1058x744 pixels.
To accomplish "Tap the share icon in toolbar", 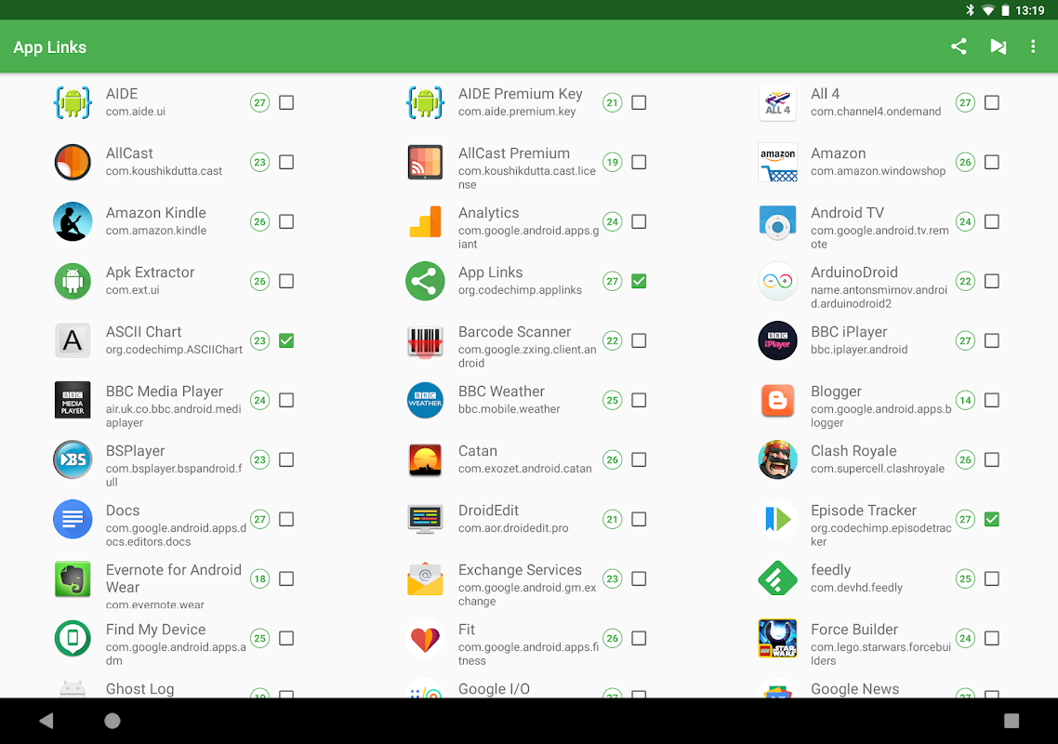I will click(959, 46).
